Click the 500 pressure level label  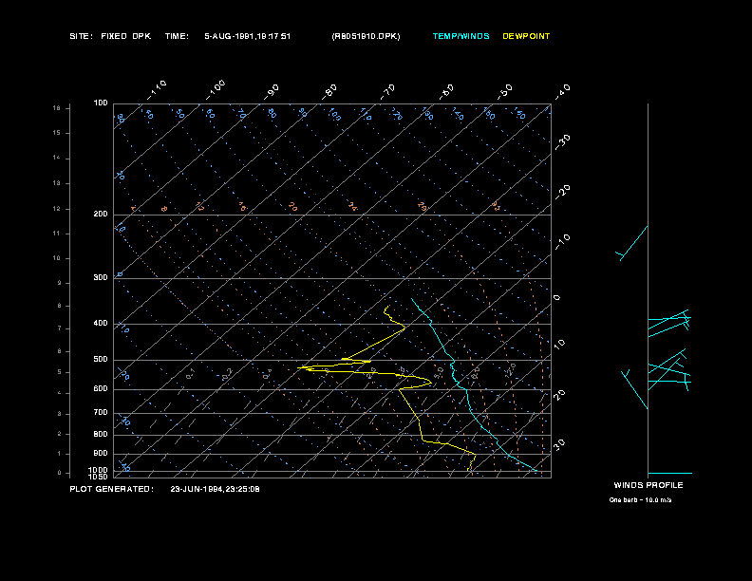coord(101,360)
